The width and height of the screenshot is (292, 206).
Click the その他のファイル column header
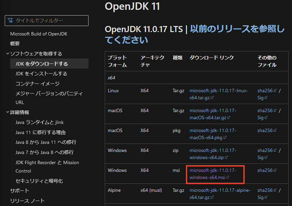coord(267,61)
